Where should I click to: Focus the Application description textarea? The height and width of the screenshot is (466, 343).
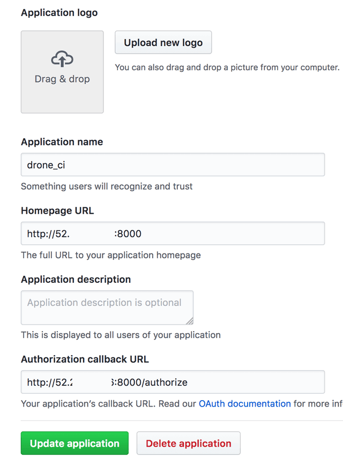107,307
